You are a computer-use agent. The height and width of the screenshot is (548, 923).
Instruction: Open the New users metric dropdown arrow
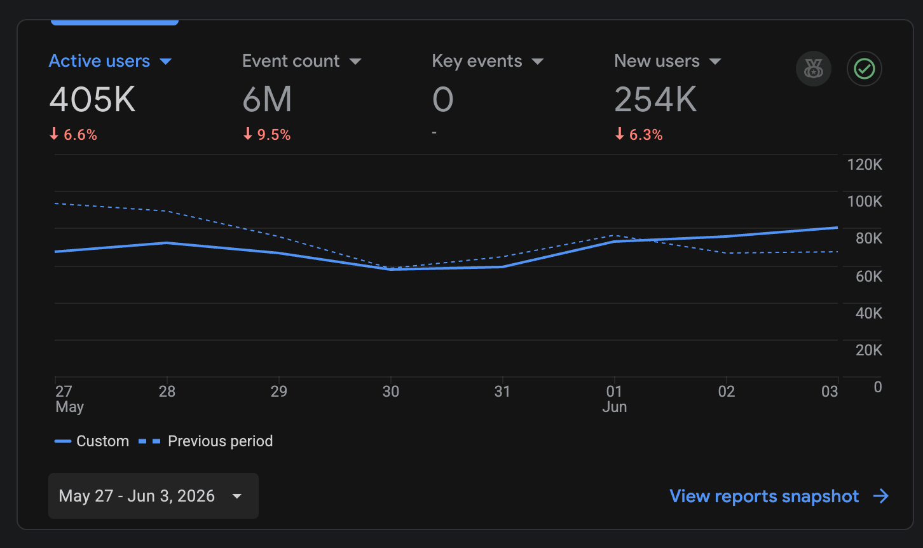(715, 62)
